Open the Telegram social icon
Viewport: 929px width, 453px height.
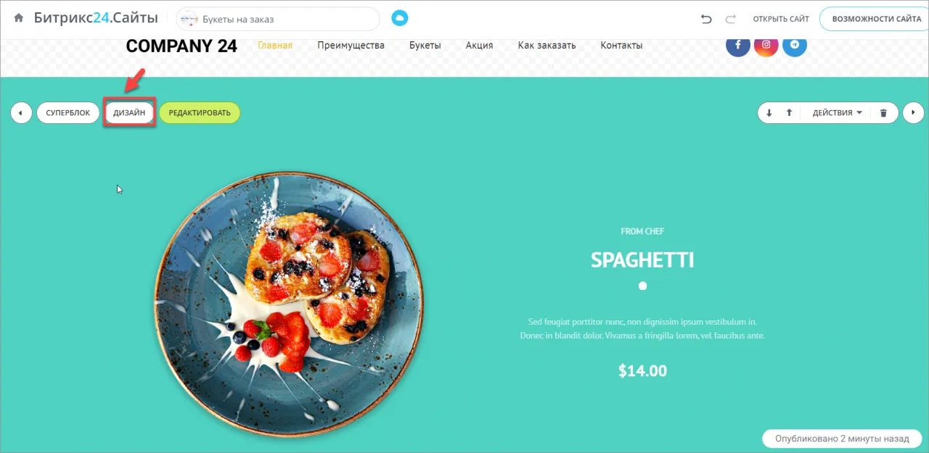[795, 45]
